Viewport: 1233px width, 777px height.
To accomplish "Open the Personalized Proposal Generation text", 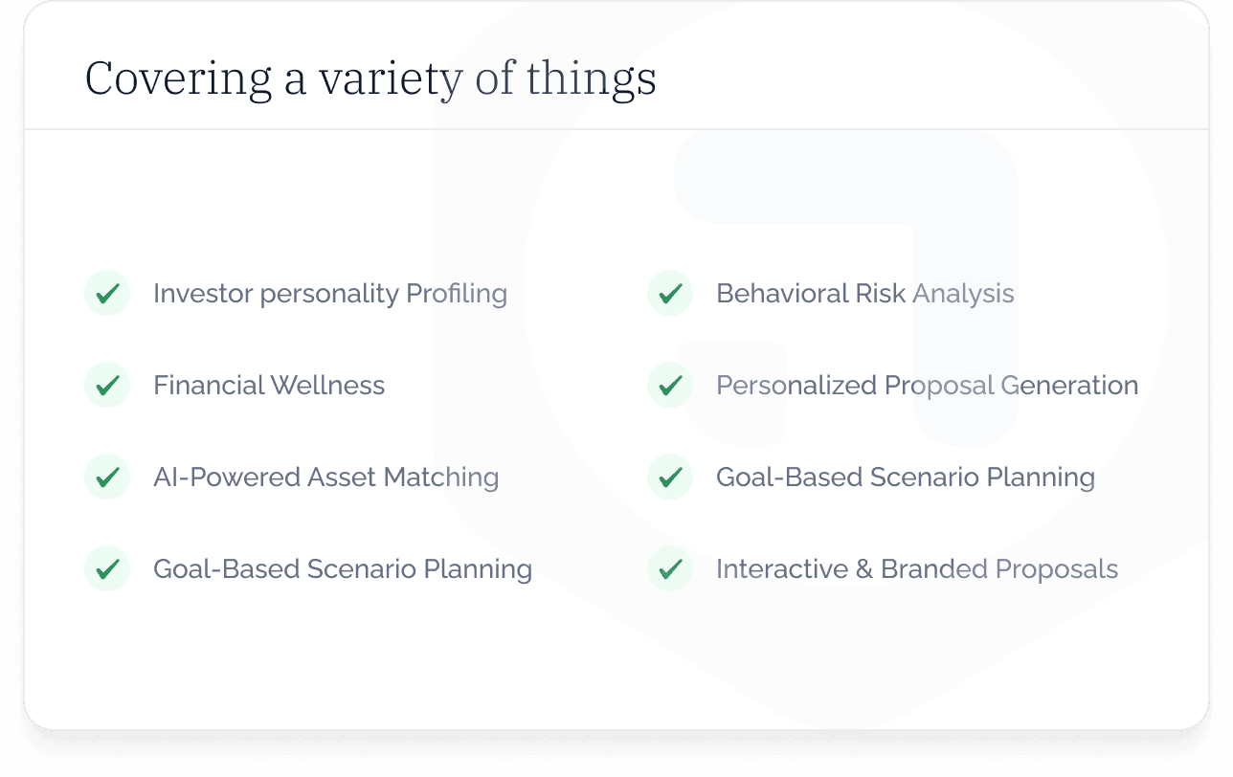I will point(927,385).
